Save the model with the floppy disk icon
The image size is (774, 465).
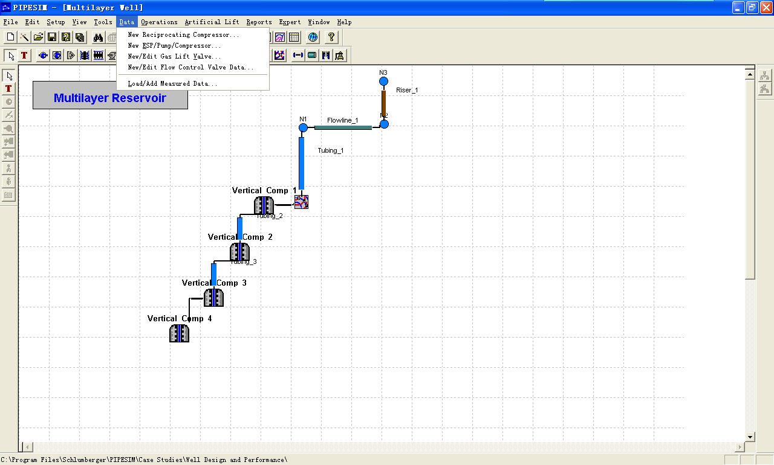(52, 37)
